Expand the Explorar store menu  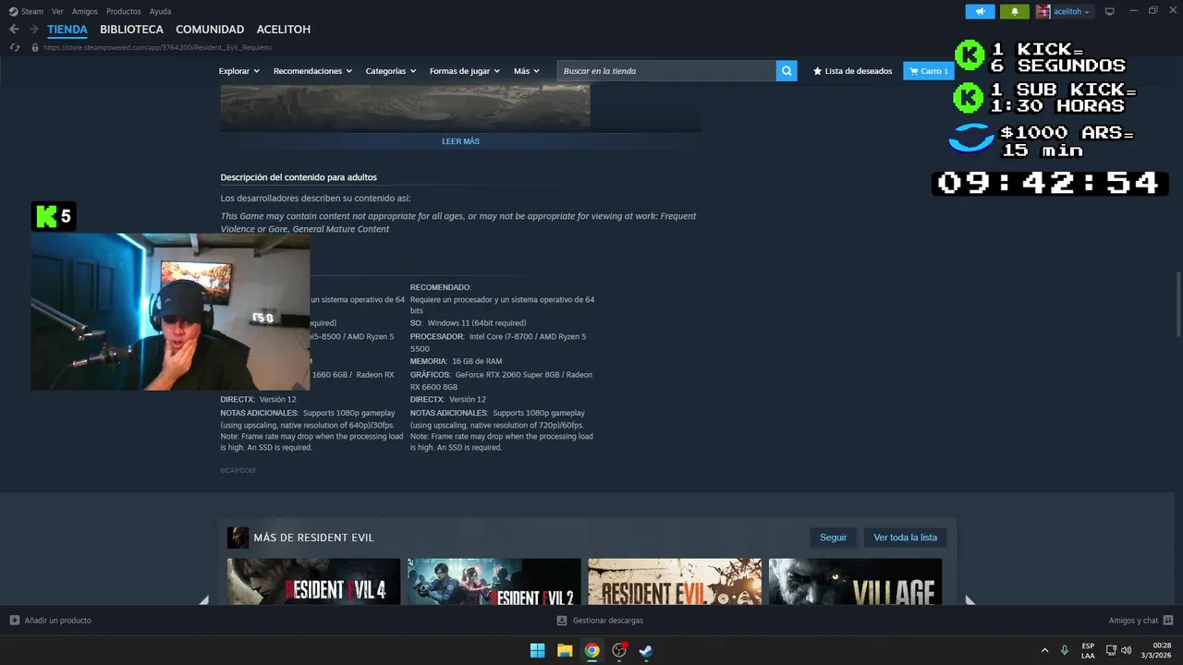point(239,71)
